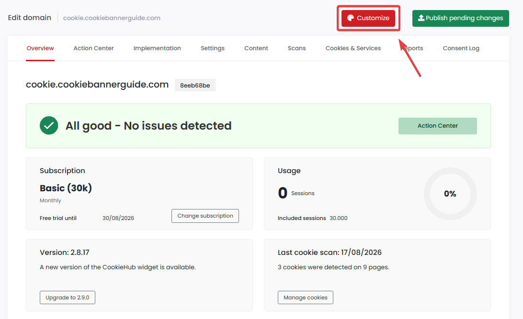This screenshot has height=319, width=523.
Task: Click the cookie.cookiebannerguide.com breadcrumb text
Action: tap(112, 18)
